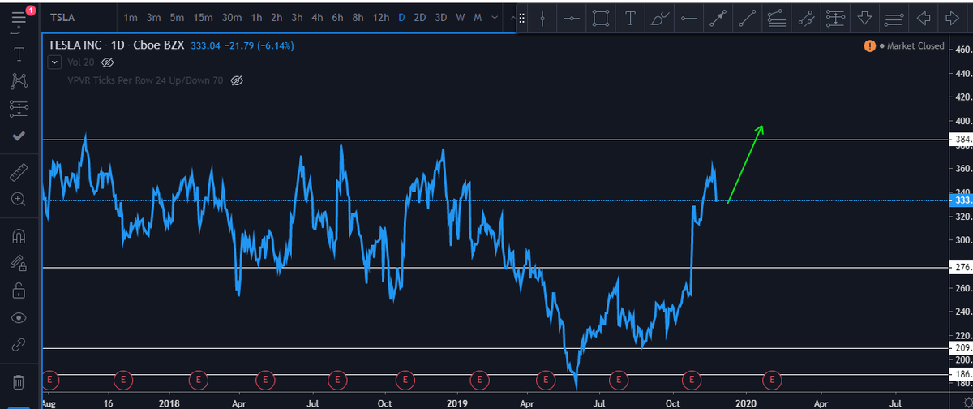
Task: Select the parallel channel tool in floating toolbar
Action: pos(806,18)
